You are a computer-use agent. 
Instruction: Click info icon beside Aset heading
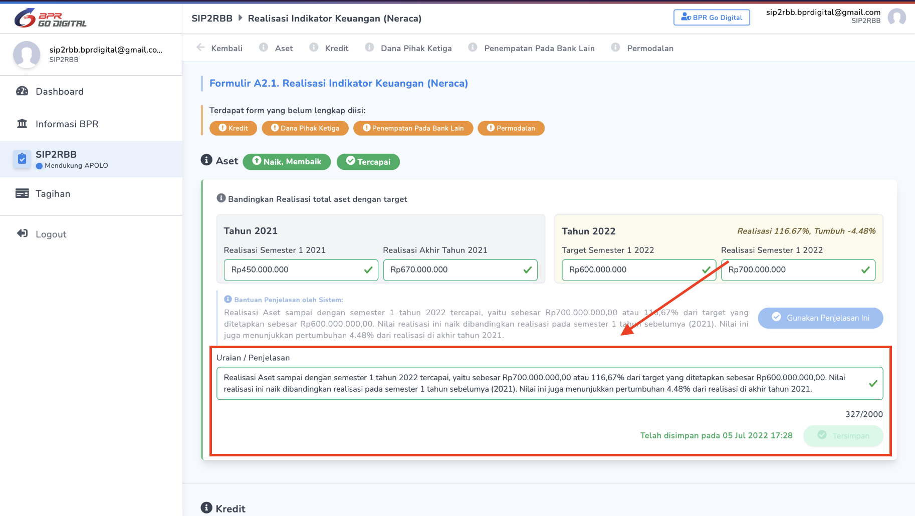[206, 160]
